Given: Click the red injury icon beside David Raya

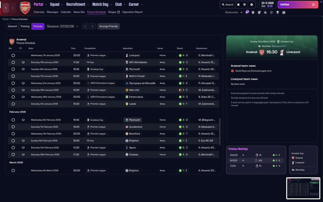Looking at the screenshot, I should click(x=232, y=71).
